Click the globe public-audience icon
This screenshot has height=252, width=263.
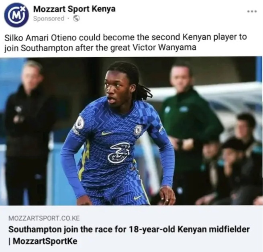76,18
